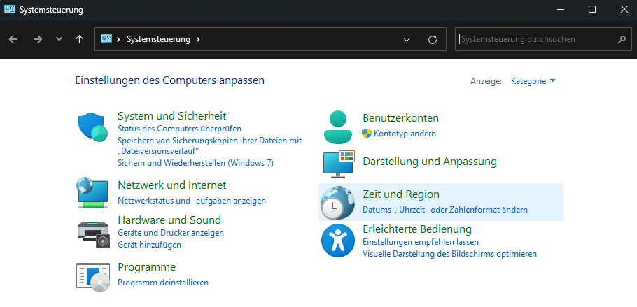Click the System und Sicherheit shield icon
Screen dimensions: 637x307
92,127
